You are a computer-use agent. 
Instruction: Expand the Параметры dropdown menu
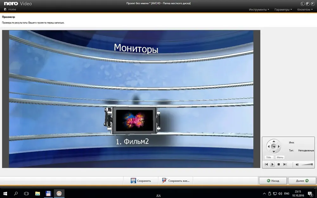283,10
